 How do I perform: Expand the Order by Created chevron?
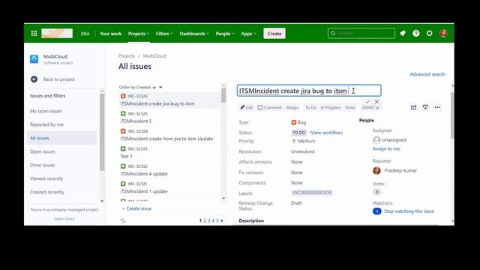coord(160,87)
